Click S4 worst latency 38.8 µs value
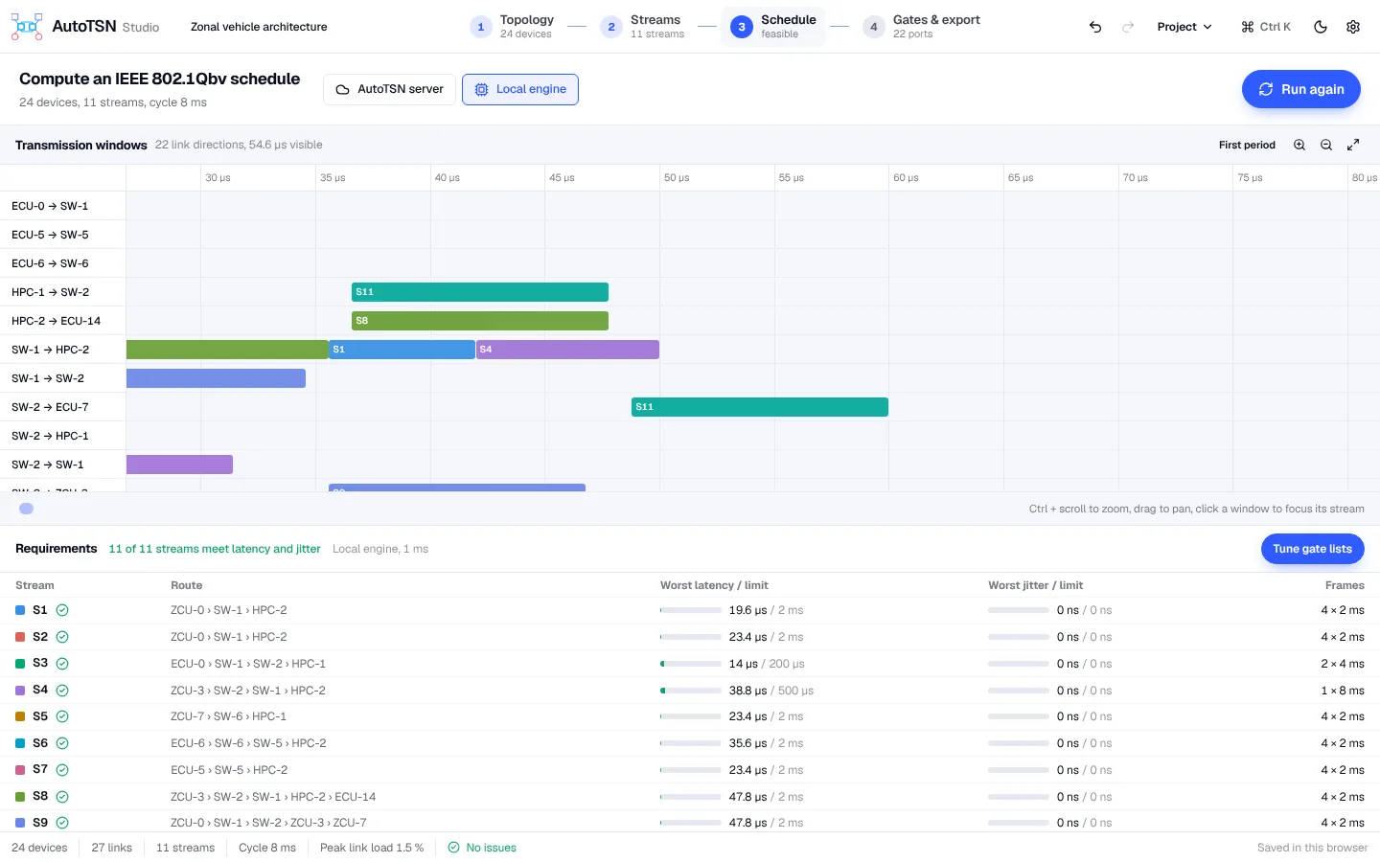Screen dimensions: 1380x862 (747, 691)
